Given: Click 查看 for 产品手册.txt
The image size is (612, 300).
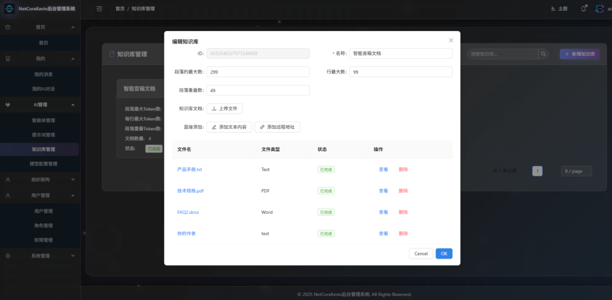Looking at the screenshot, I should (383, 169).
